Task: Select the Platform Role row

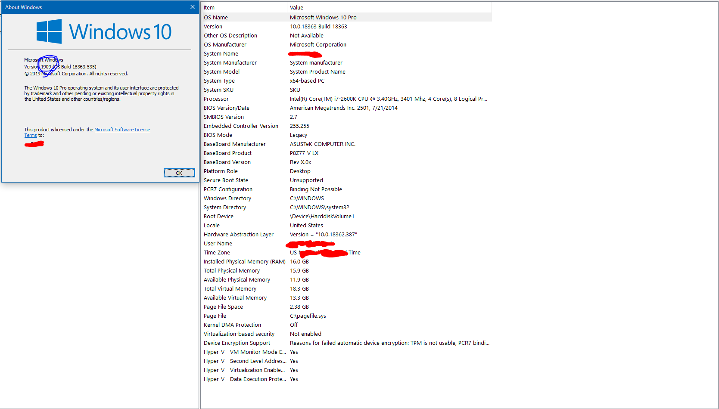Action: 346,171
